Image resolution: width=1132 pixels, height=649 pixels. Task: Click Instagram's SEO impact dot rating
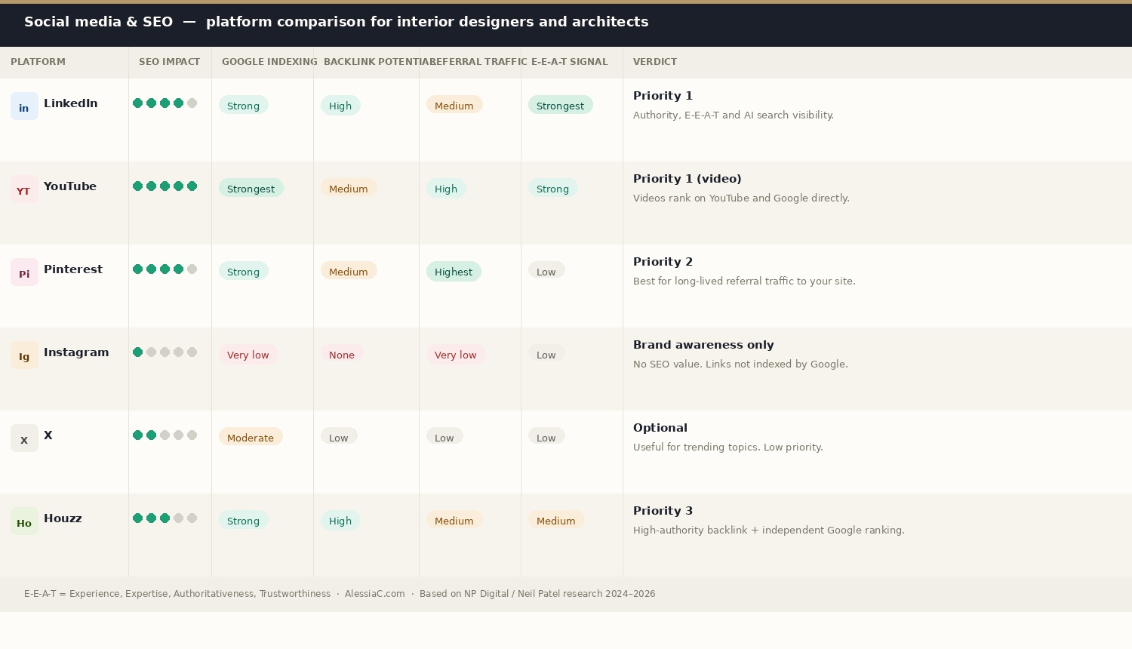[165, 352]
